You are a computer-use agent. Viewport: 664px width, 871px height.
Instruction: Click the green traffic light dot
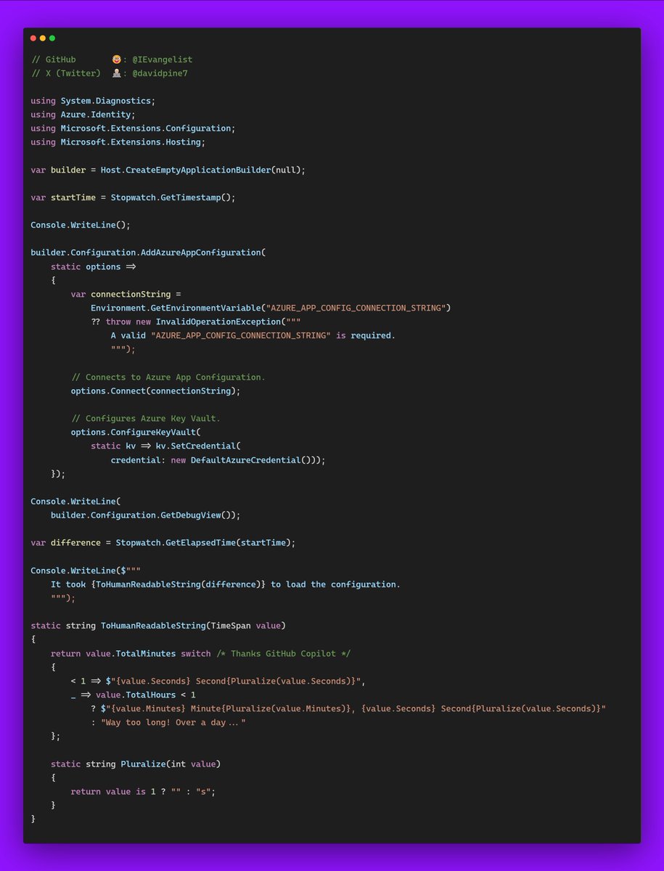52,38
